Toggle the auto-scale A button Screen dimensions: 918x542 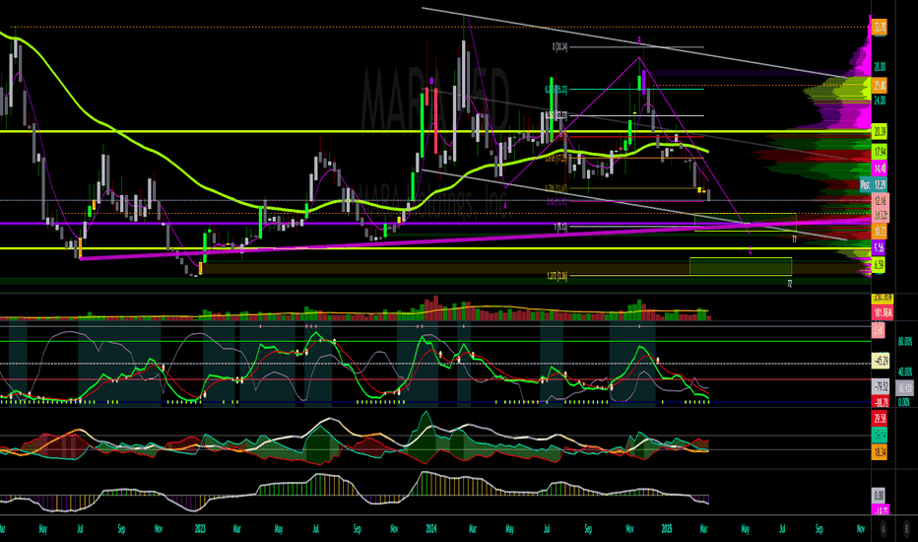click(x=884, y=528)
